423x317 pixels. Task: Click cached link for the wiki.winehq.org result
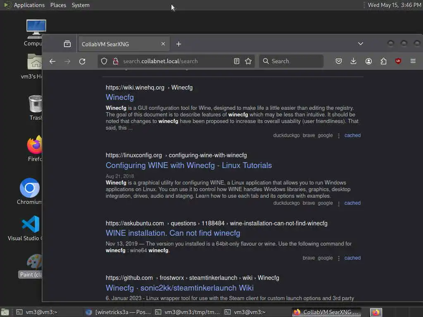coord(352,135)
